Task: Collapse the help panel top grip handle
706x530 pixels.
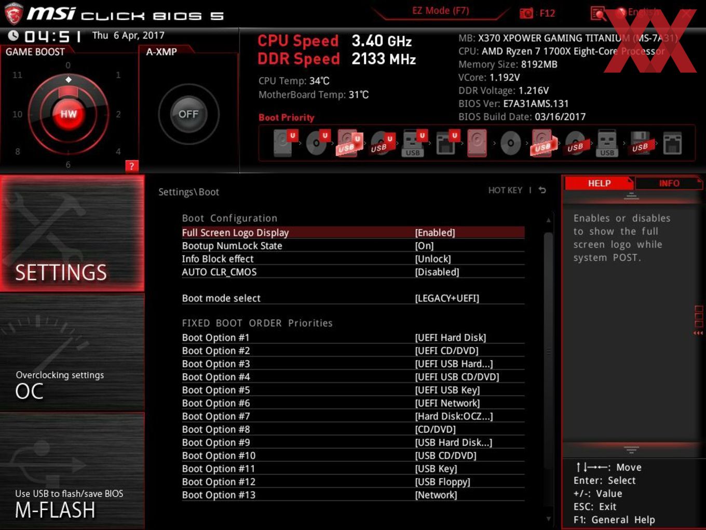Action: pos(631,196)
